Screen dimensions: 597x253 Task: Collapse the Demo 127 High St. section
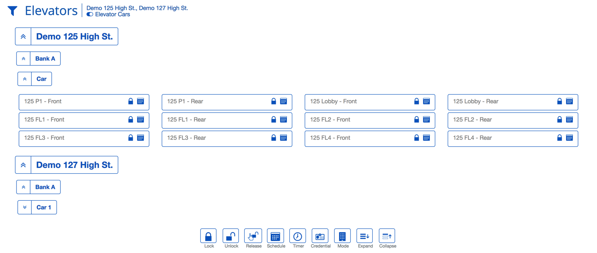tap(23, 165)
